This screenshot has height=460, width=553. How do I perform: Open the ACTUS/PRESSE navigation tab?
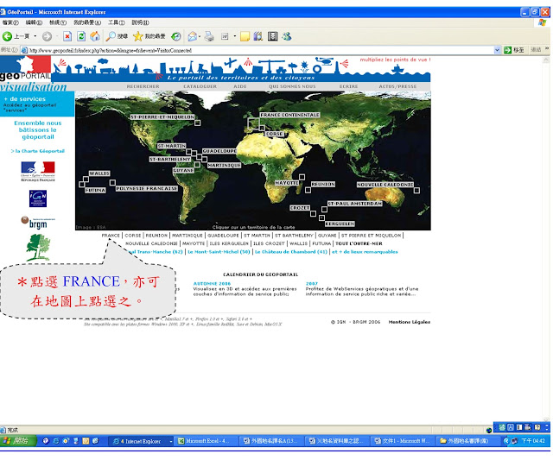397,86
